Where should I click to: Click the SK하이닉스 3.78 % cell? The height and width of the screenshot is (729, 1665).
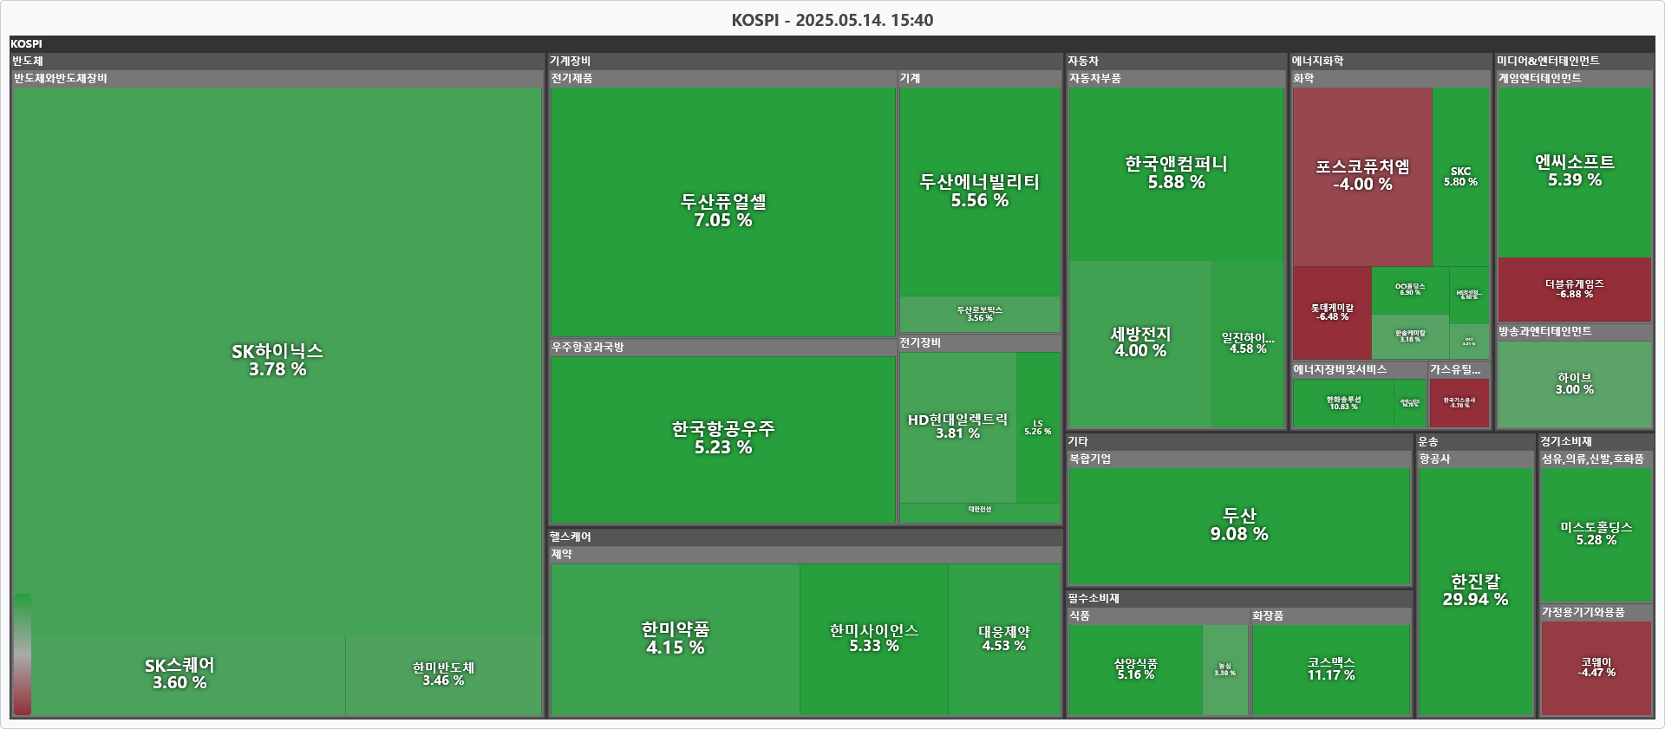pyautogui.click(x=277, y=360)
